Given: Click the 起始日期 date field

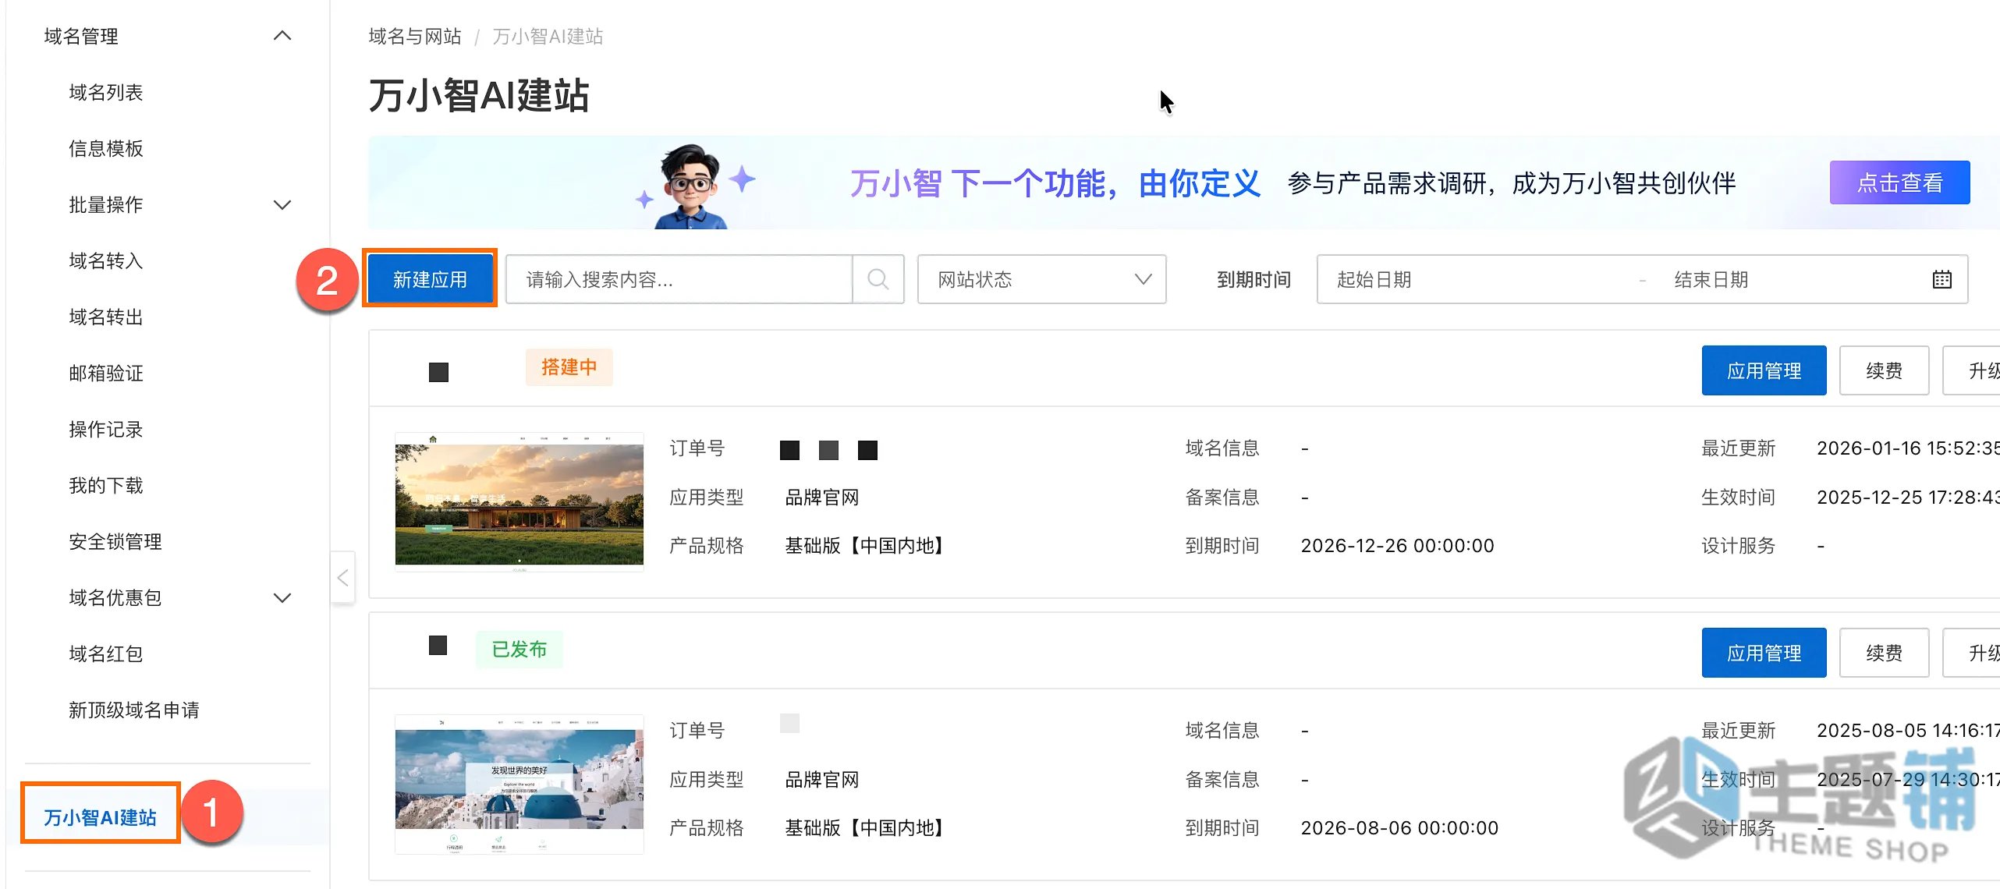Looking at the screenshot, I should (1374, 279).
